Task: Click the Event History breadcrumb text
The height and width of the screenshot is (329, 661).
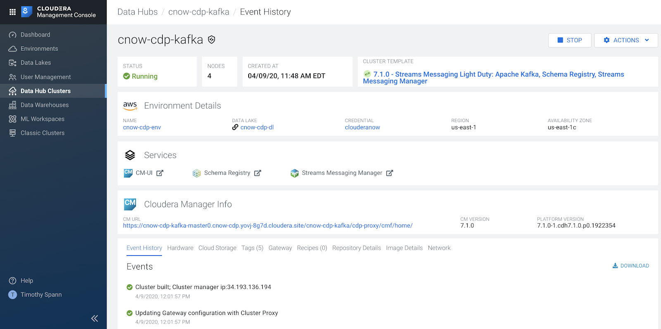Action: pyautogui.click(x=265, y=12)
